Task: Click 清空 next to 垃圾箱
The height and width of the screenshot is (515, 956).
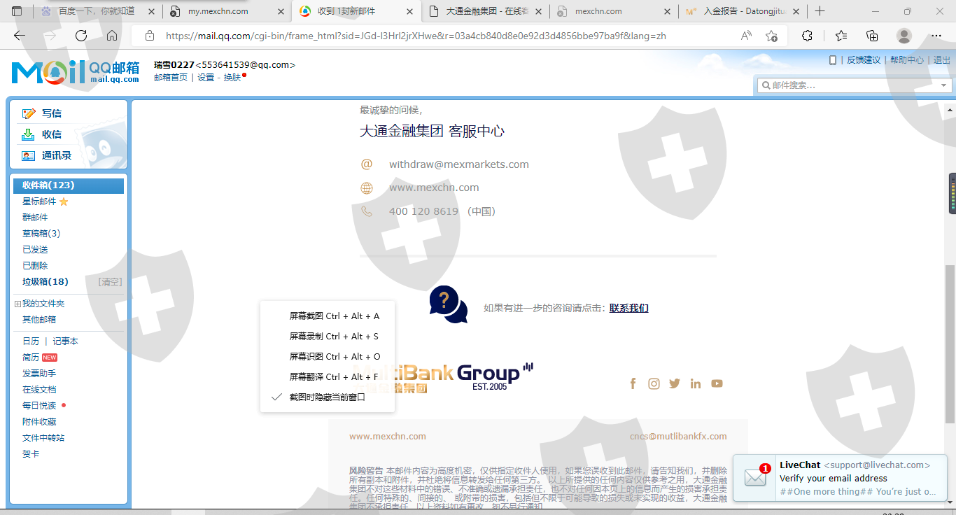Action: tap(110, 282)
